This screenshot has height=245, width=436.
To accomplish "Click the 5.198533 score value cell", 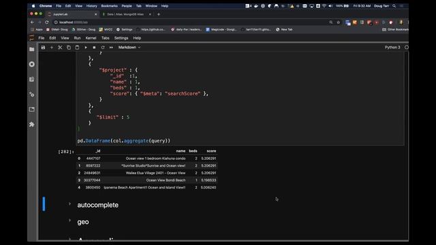I will (x=208, y=180).
